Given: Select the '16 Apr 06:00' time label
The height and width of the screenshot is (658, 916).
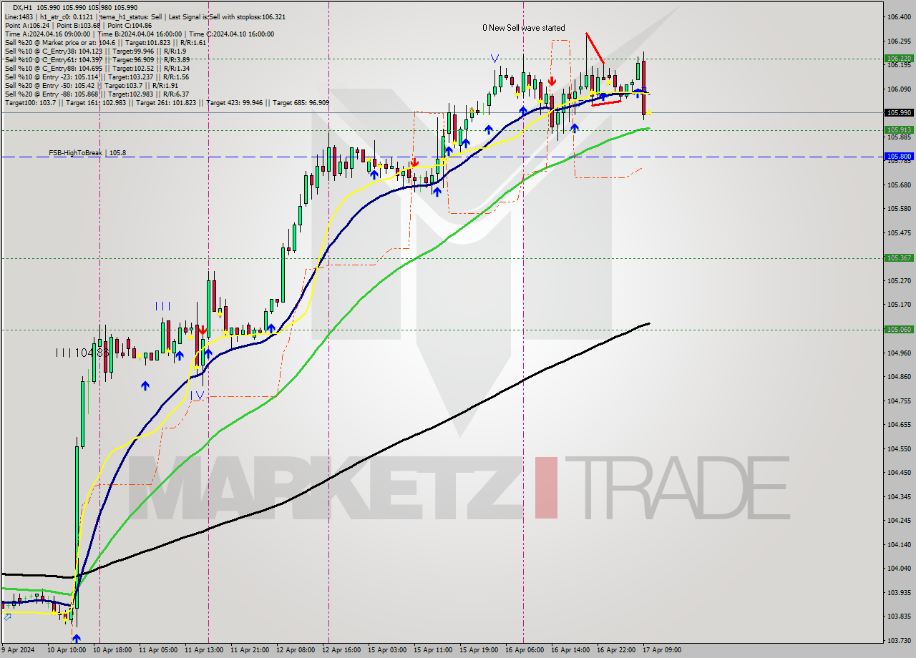Looking at the screenshot, I should coord(526,650).
